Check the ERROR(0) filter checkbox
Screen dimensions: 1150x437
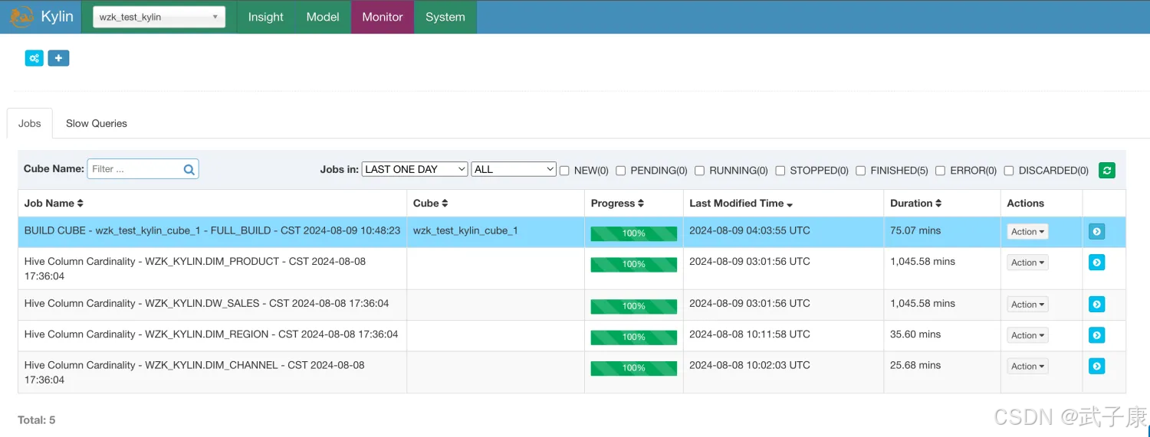click(940, 171)
